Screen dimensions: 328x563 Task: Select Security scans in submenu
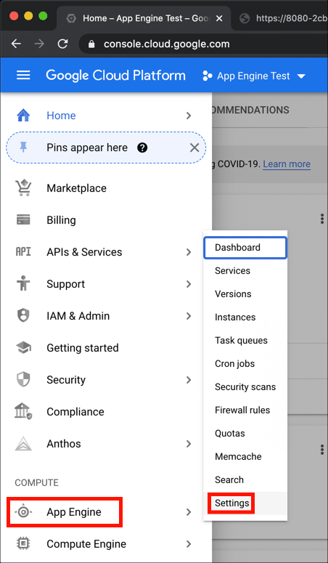245,386
